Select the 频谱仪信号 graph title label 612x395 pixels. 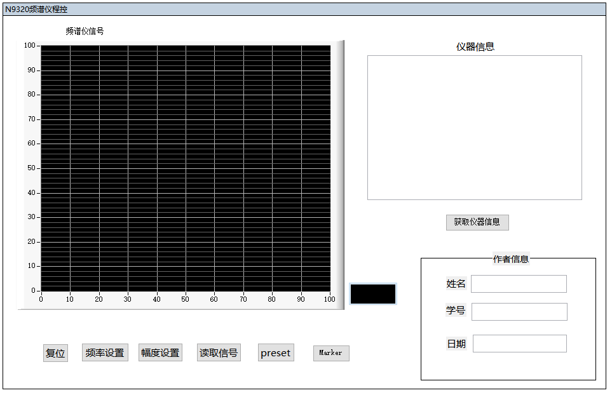[85, 31]
